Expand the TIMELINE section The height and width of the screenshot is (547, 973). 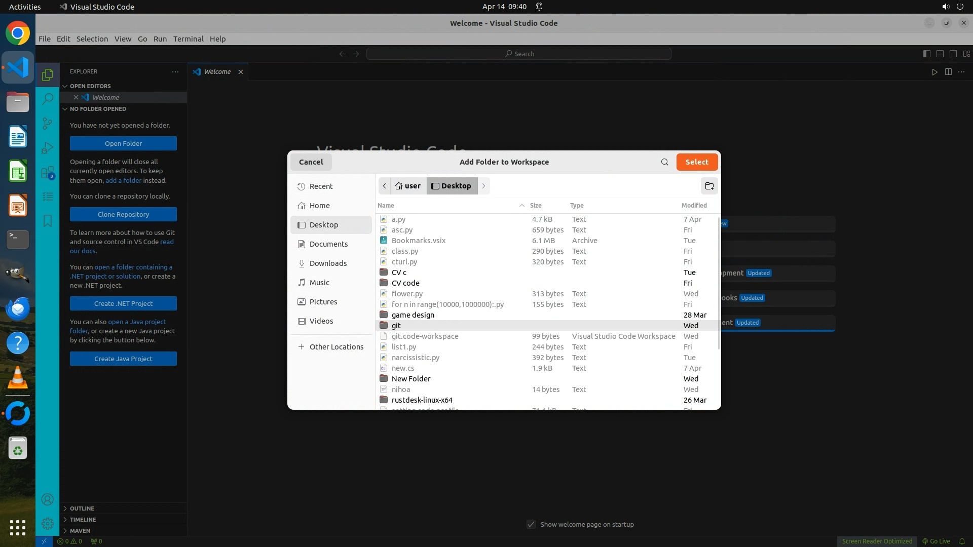coord(83,519)
